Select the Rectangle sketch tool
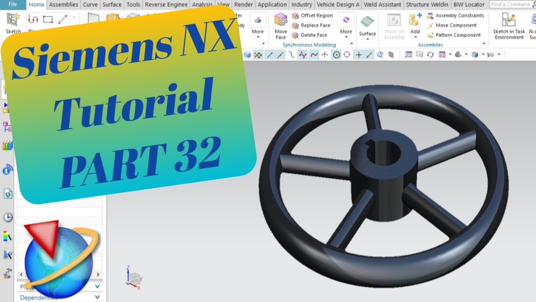 point(48,19)
